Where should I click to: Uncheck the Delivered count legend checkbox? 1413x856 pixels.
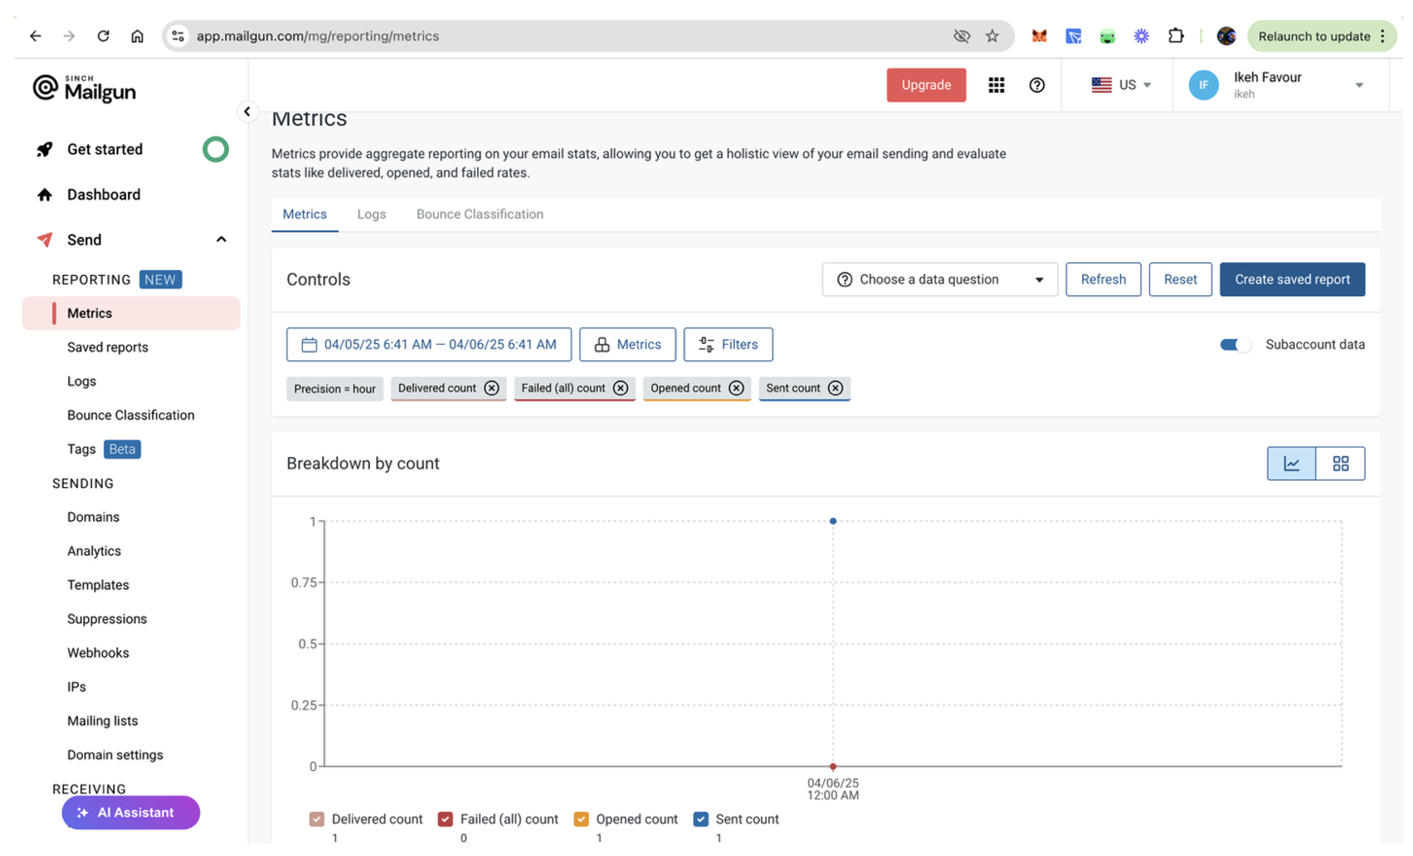(316, 820)
